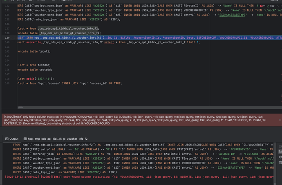Clear output with the trash icon
Screen dimensions: 282x185
point(280,163)
